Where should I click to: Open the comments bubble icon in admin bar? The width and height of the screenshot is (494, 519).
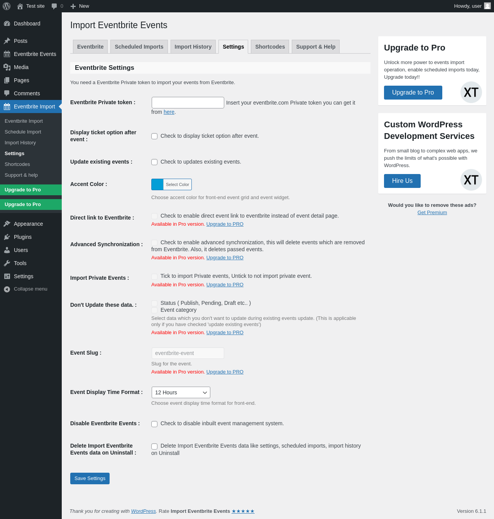coord(54,6)
